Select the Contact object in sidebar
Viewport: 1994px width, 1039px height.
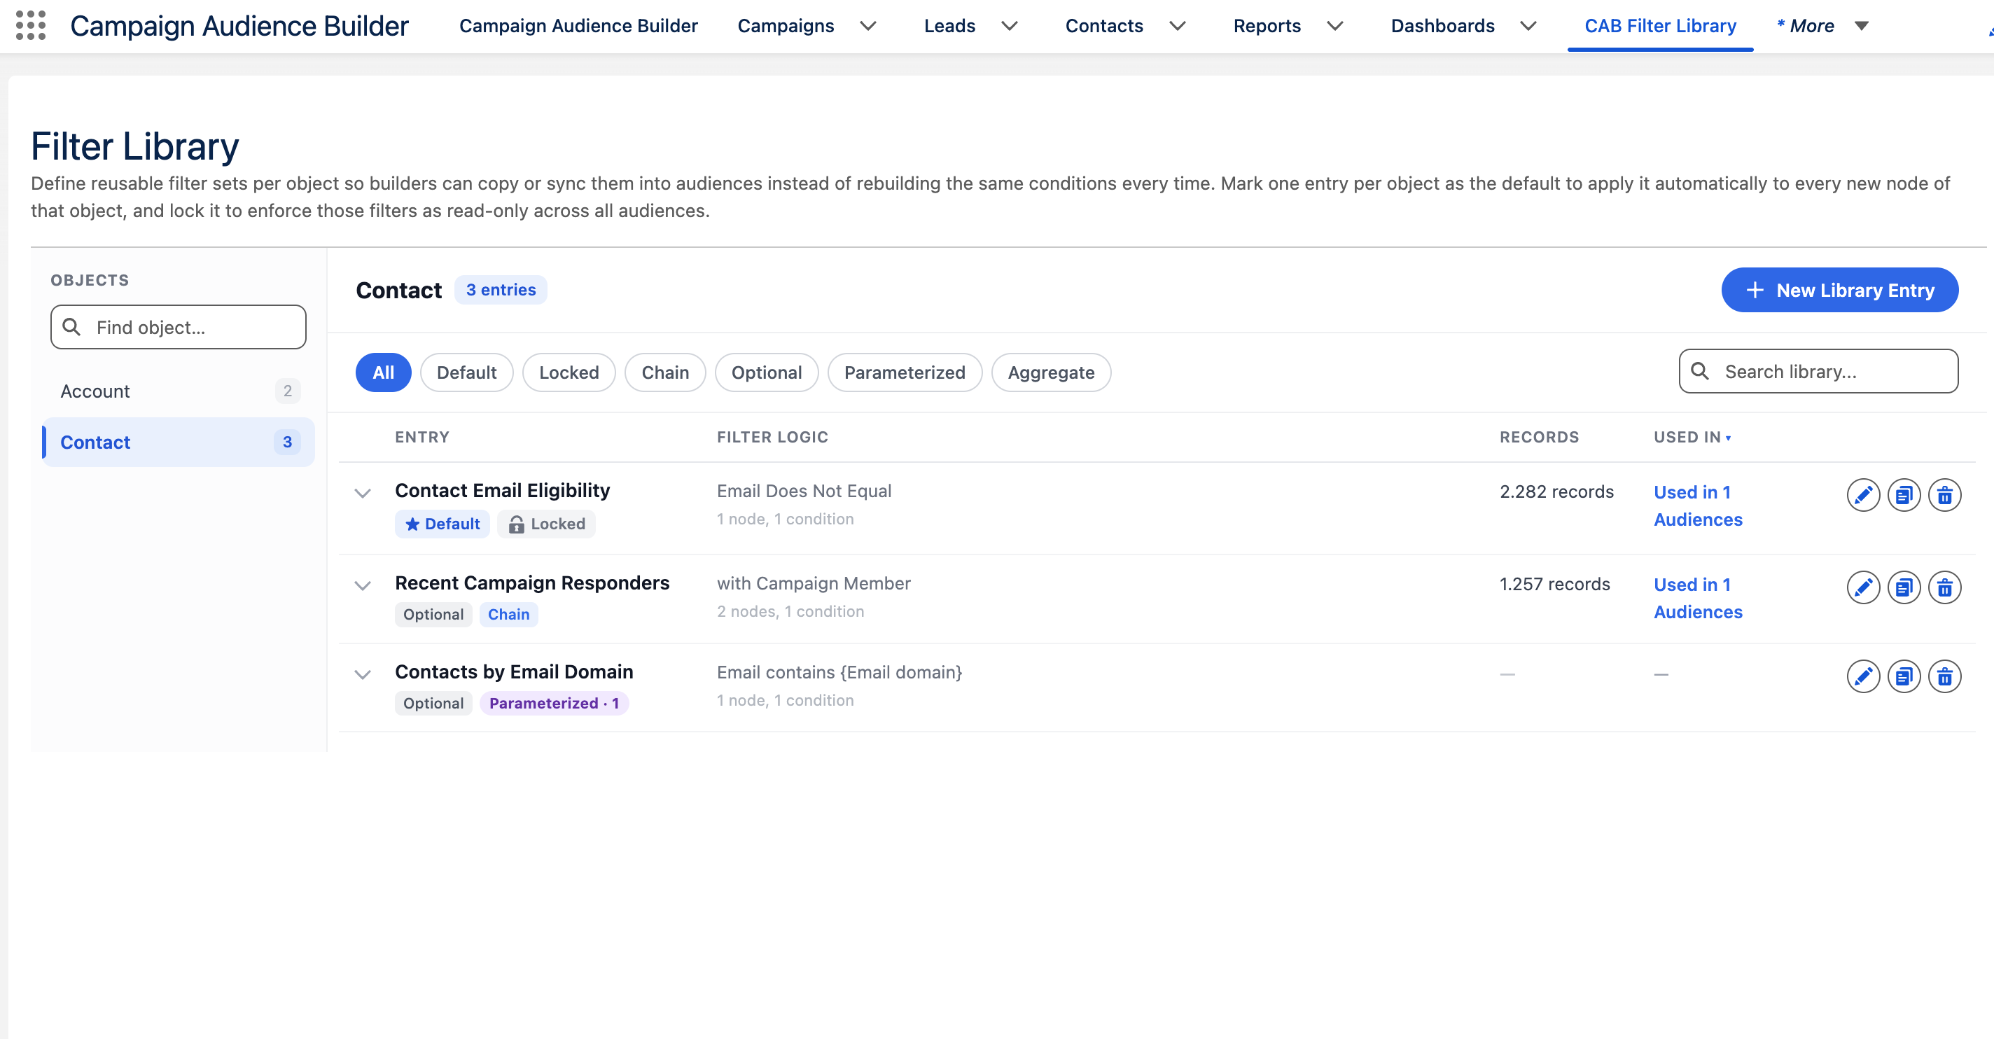(179, 442)
